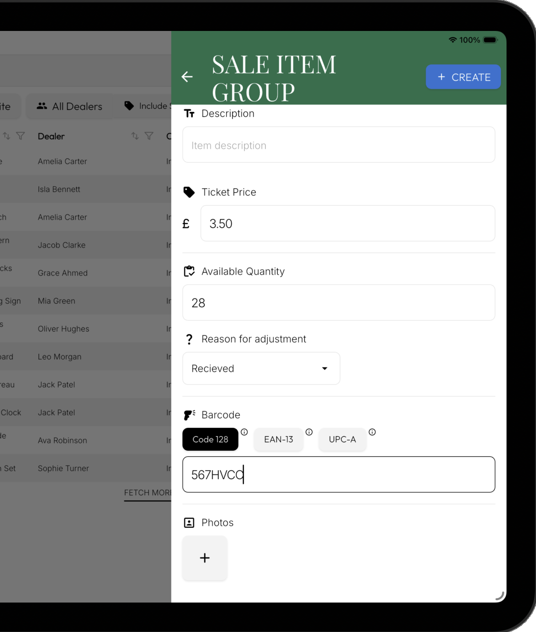Select the UPC-A barcode type
Viewport: 536px width, 632px height.
[x=342, y=439]
